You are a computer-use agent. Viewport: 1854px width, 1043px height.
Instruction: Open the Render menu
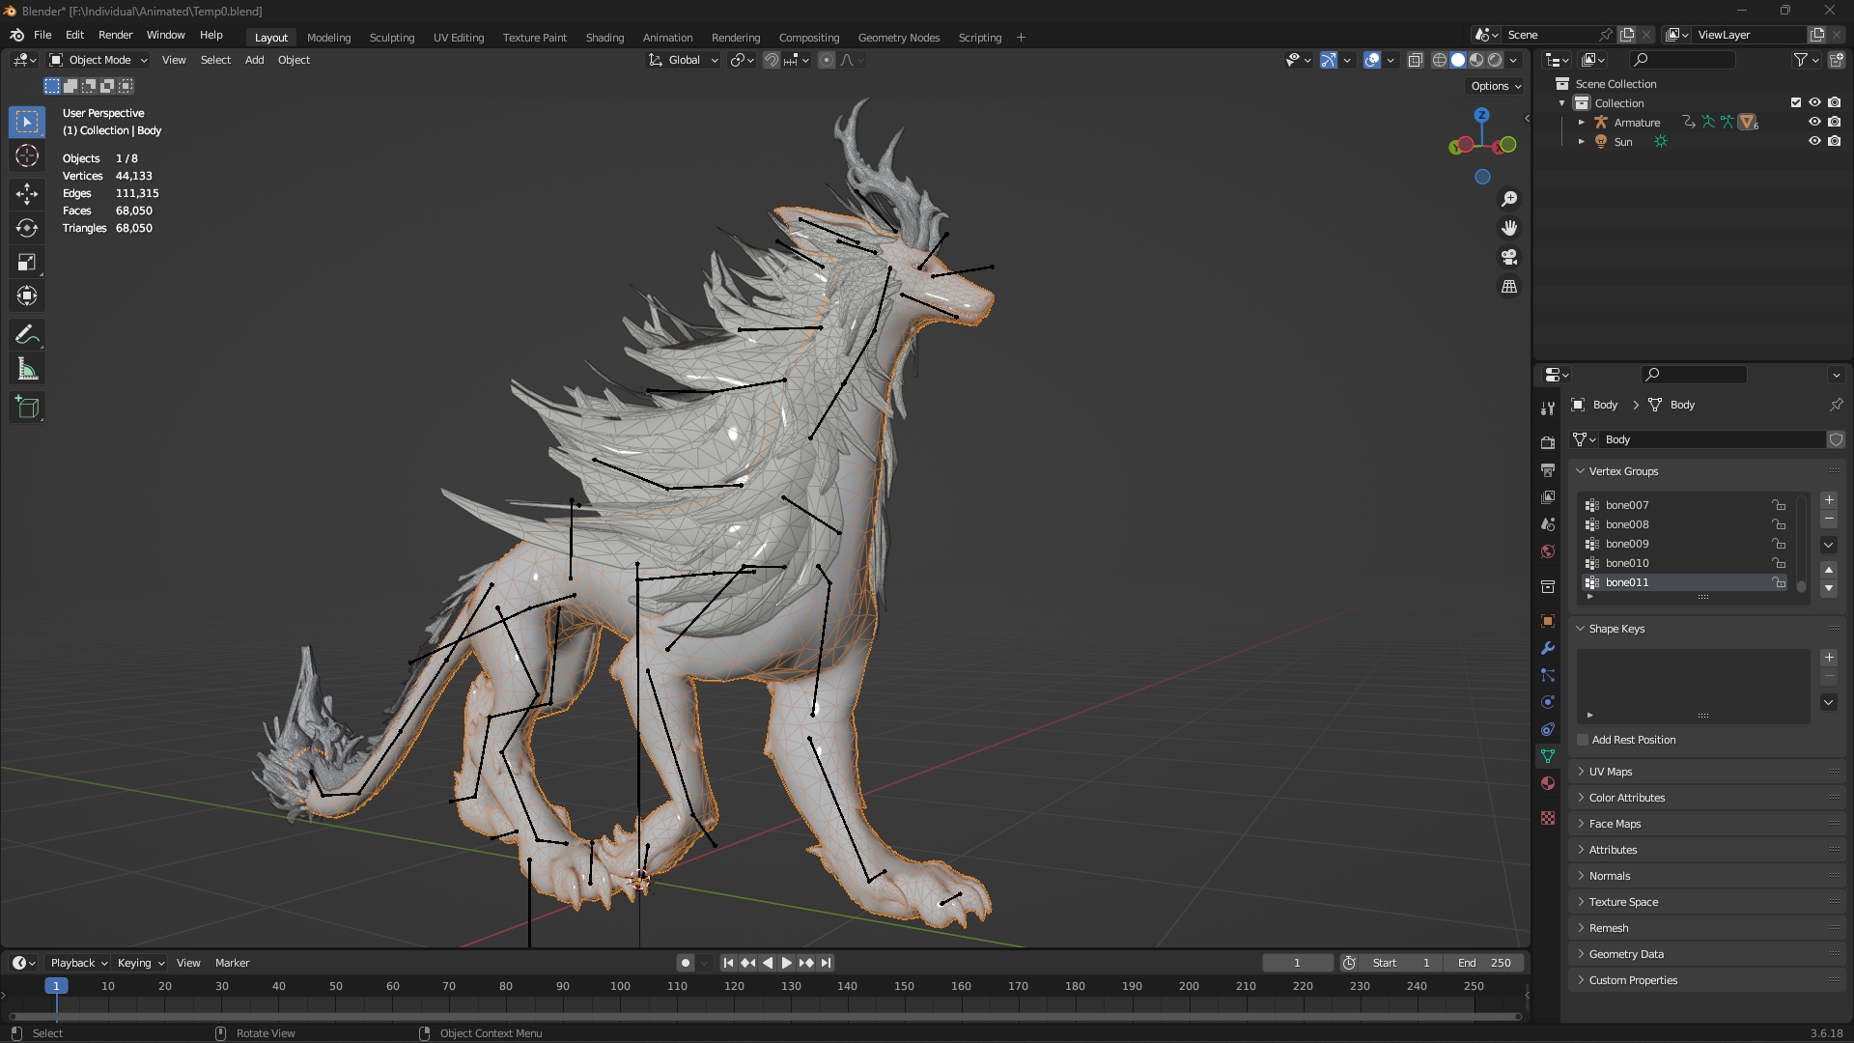coord(115,35)
